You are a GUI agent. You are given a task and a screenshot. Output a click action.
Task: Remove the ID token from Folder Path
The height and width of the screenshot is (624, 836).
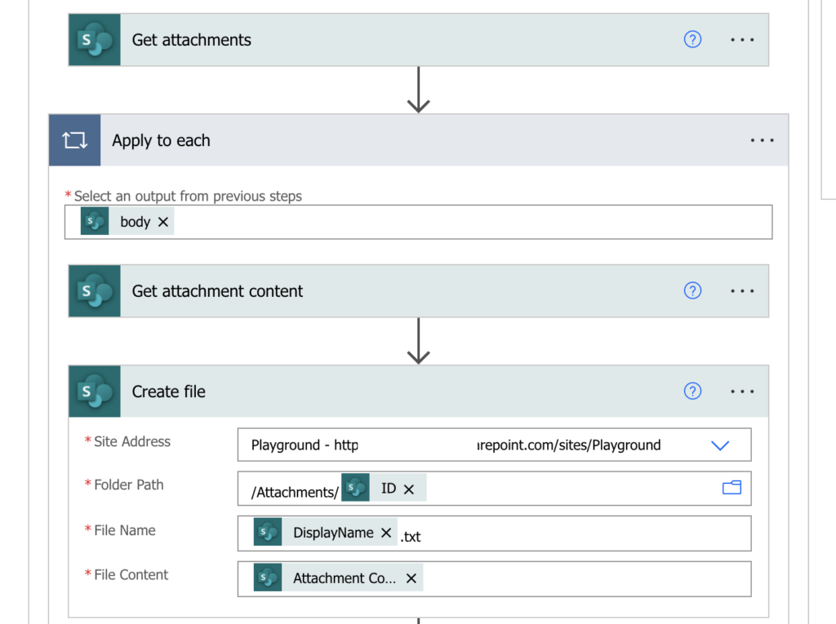pyautogui.click(x=409, y=489)
